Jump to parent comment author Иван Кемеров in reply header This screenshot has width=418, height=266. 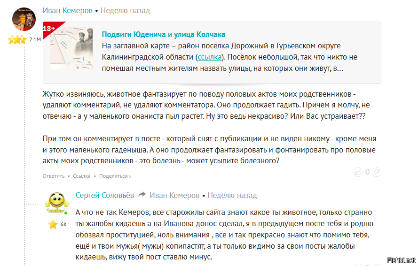click(174, 196)
